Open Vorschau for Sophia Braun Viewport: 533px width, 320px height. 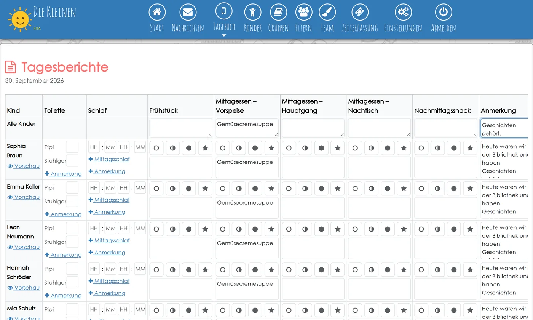click(24, 166)
